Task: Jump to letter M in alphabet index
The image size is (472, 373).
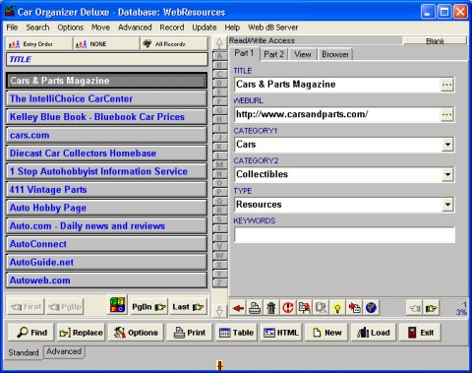Action: point(219,164)
